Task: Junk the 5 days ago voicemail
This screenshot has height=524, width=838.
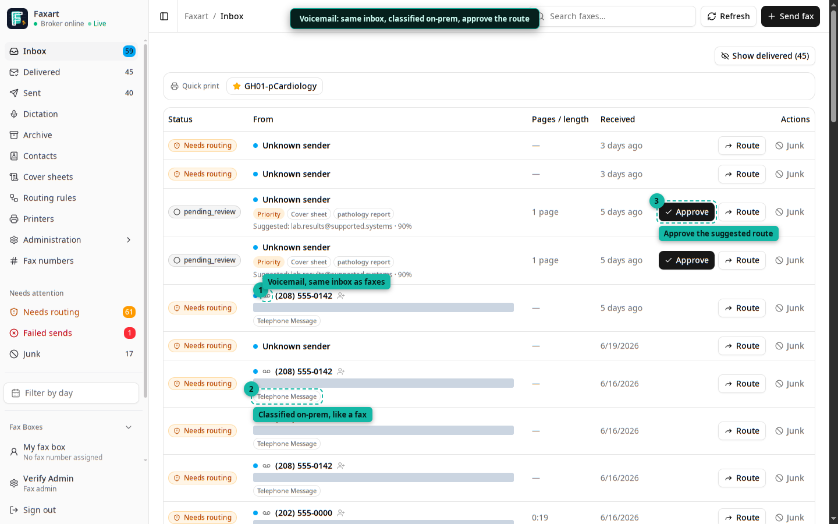Action: [790, 308]
